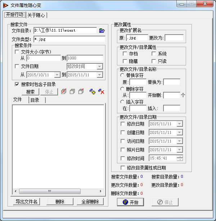Check the 隐藏 attribute
This screenshot has height=221, width=216.
point(125,61)
